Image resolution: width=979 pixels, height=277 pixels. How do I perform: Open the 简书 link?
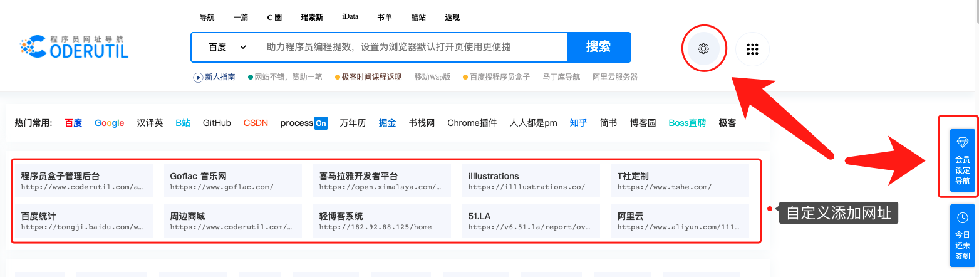[x=608, y=123]
